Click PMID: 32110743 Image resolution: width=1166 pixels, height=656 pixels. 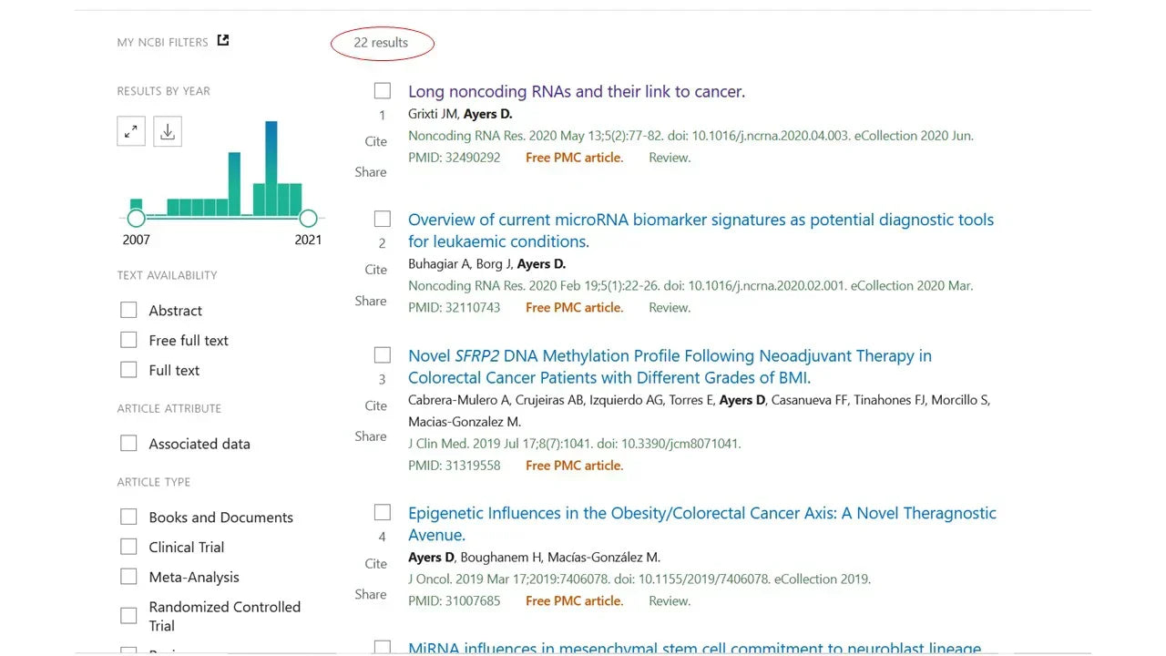(x=455, y=308)
